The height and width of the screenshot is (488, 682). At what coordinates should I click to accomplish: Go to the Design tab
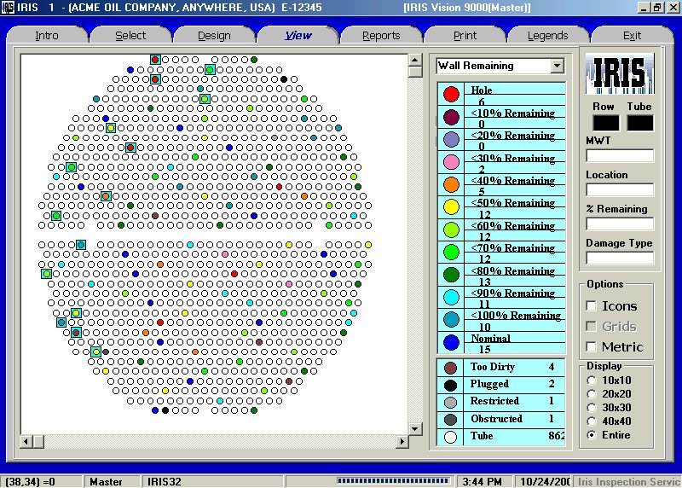[x=214, y=36]
